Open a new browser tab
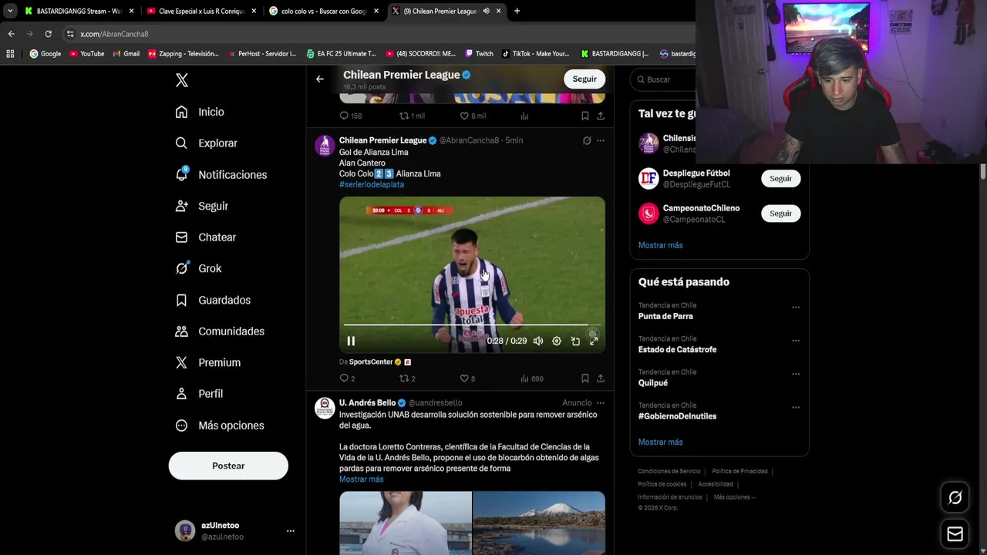This screenshot has width=987, height=555. click(x=517, y=11)
